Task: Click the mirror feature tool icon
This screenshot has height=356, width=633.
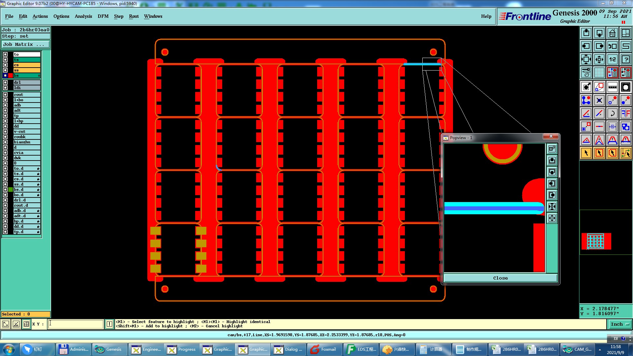Action: (x=625, y=113)
